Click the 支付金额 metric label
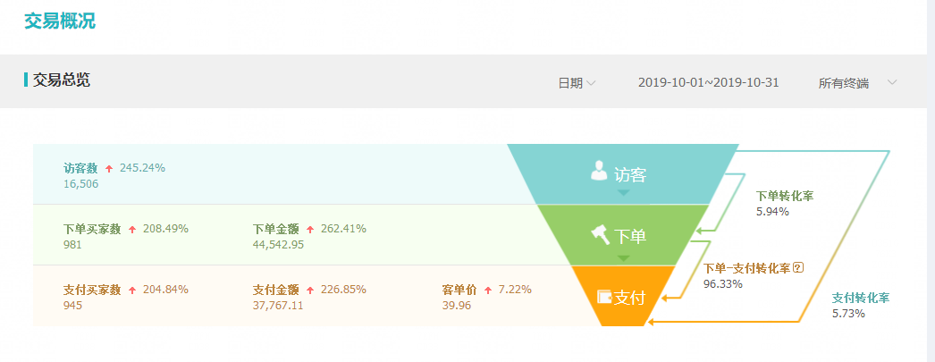The width and height of the screenshot is (935, 362). tap(275, 290)
